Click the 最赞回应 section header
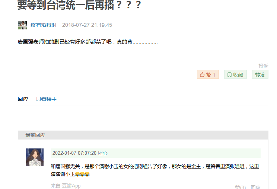277x189 pixels. click(35, 135)
